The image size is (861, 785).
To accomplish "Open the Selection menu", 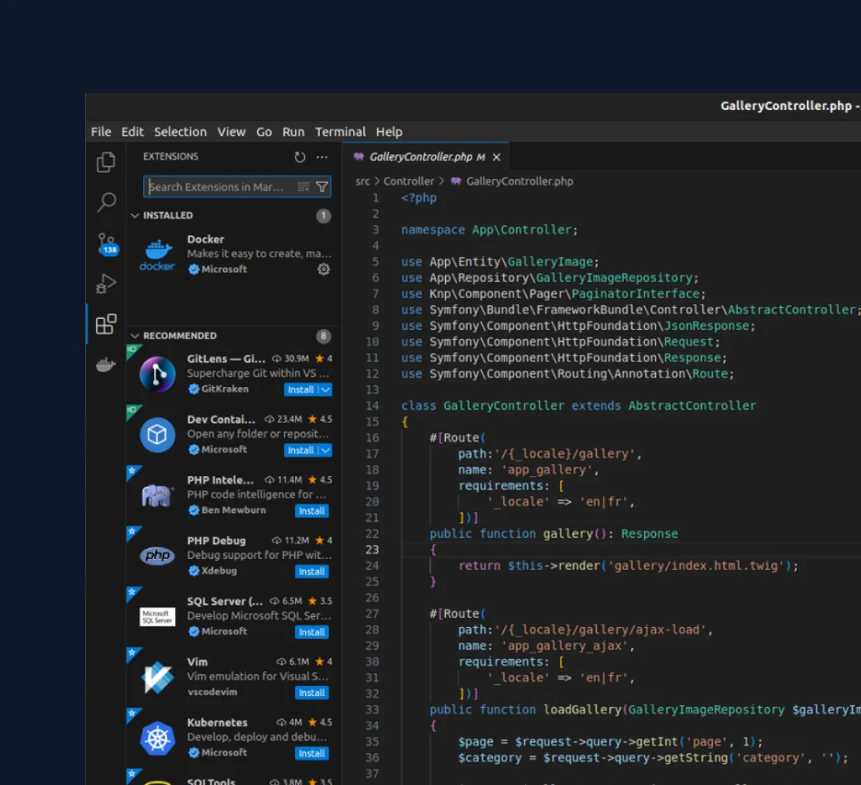I will (x=180, y=132).
